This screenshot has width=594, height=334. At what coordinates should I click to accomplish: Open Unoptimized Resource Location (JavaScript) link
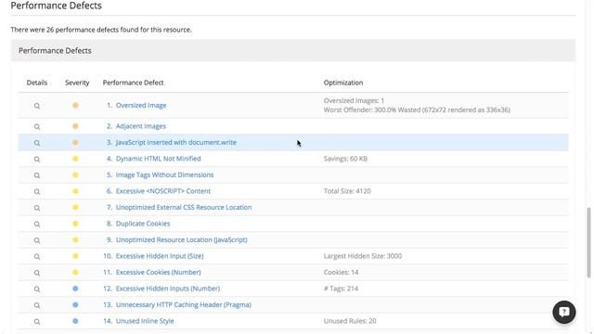pyautogui.click(x=182, y=240)
